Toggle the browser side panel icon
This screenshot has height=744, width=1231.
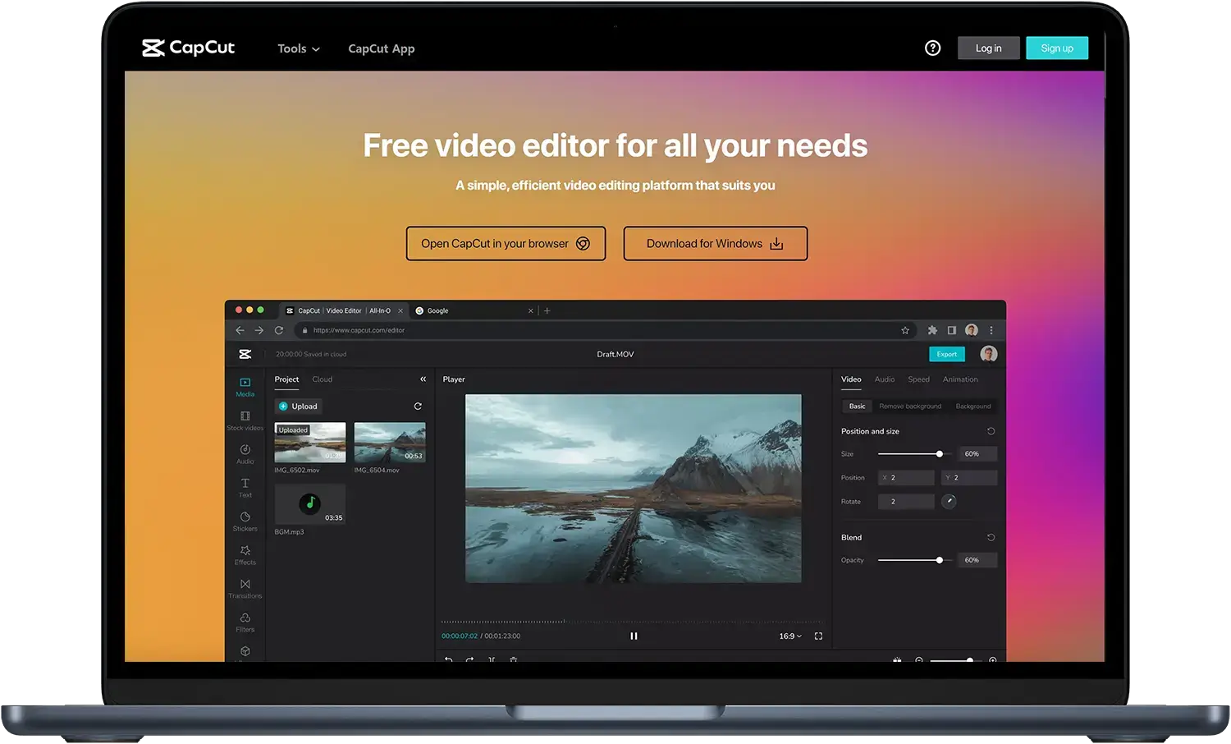(x=952, y=330)
